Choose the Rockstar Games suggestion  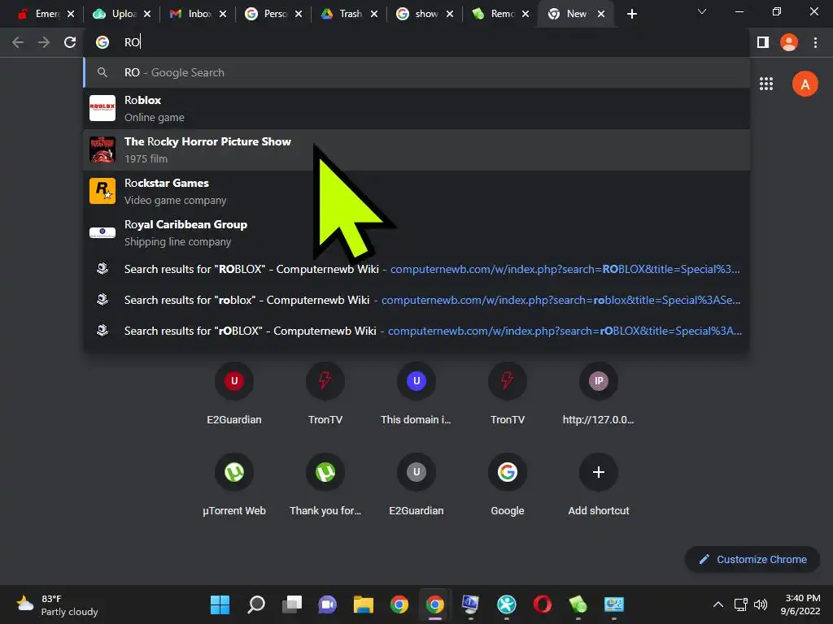coord(416,191)
